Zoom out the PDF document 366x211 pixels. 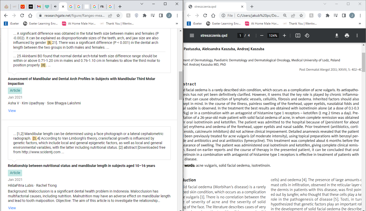(262, 35)
